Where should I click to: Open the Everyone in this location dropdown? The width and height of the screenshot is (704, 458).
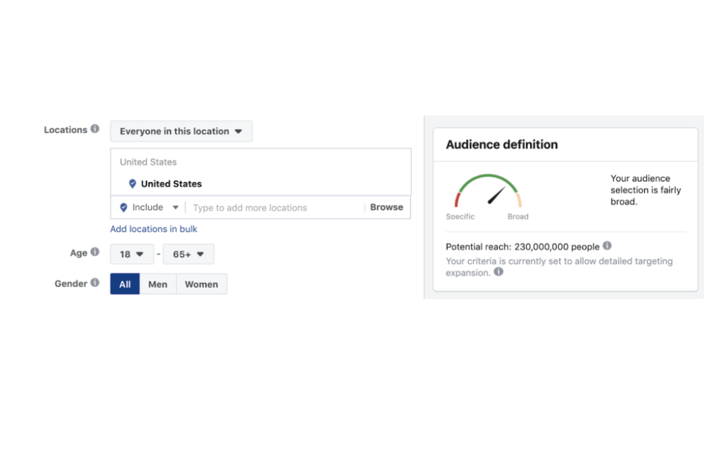(x=182, y=131)
